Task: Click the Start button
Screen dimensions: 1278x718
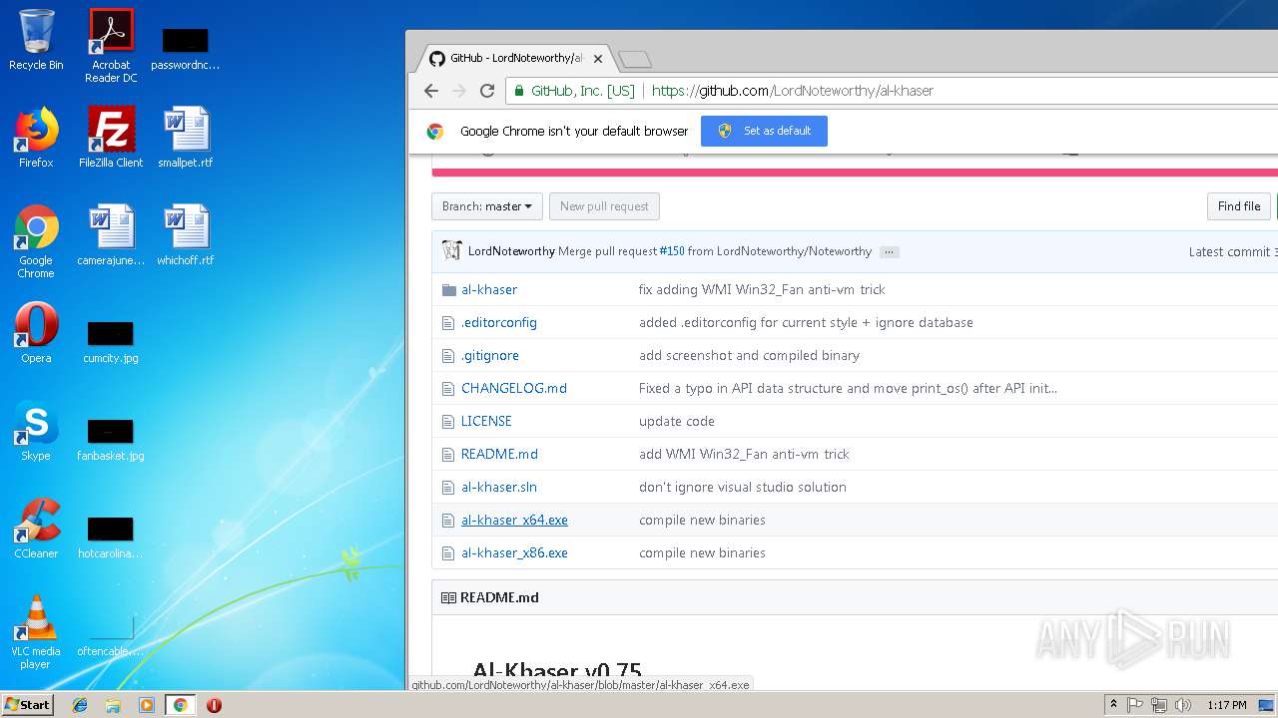Action: pyautogui.click(x=28, y=705)
